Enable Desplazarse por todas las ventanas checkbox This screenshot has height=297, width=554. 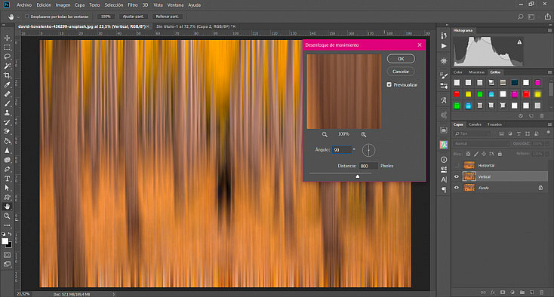pos(27,17)
